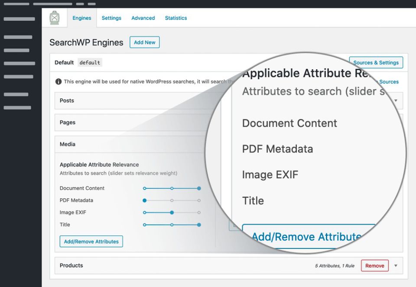Image resolution: width=416 pixels, height=287 pixels.
Task: Set PDF Metadata slider to maximum weight
Action: click(x=199, y=200)
